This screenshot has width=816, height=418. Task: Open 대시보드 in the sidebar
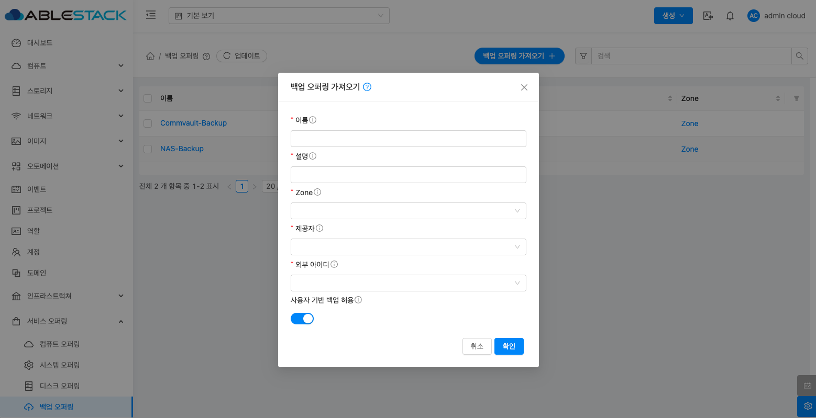(40, 42)
